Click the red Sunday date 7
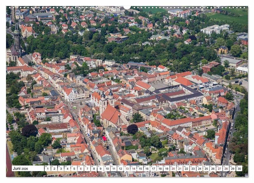The width and height of the screenshot is (254, 183). (x=87, y=168)
